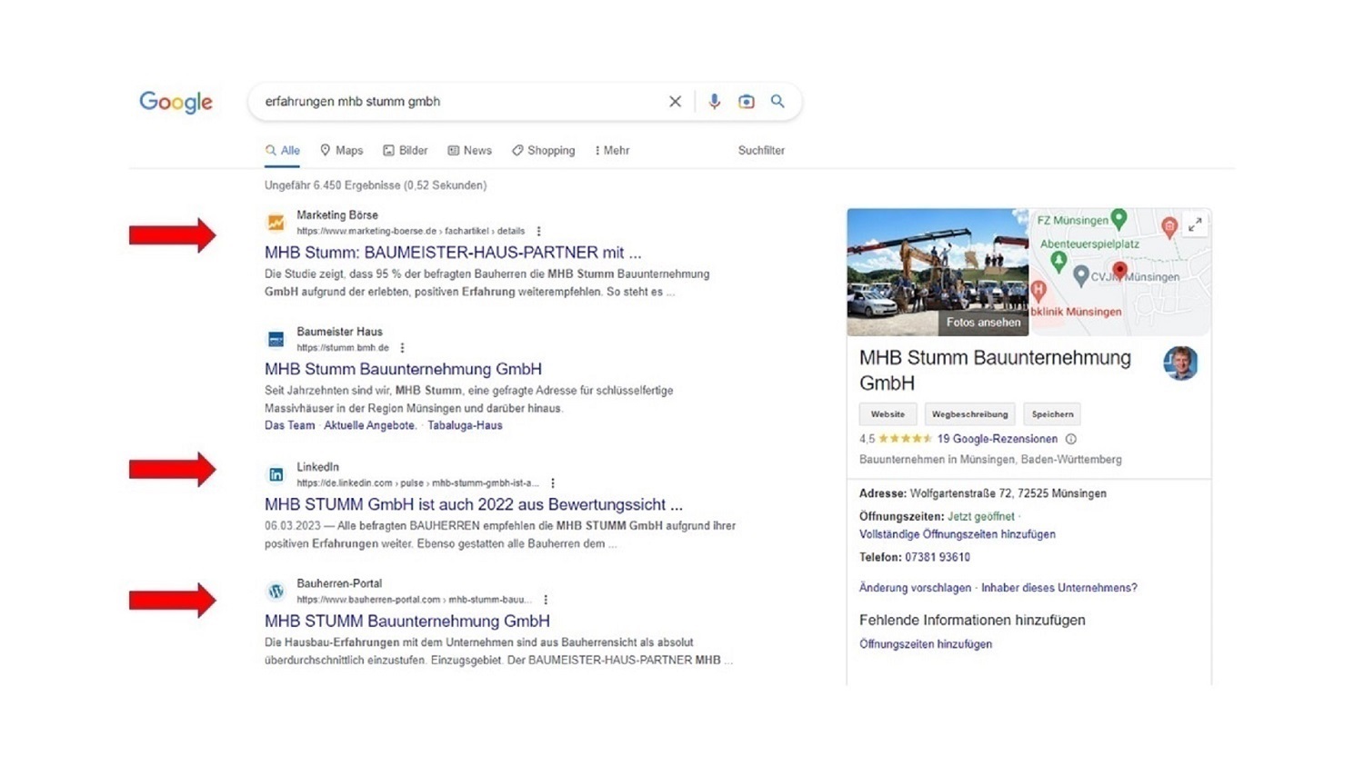Open Suchfilter options
This screenshot has height=766, width=1364.
[761, 151]
